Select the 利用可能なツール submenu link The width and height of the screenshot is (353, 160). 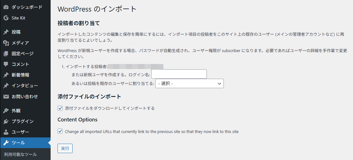(x=20, y=154)
